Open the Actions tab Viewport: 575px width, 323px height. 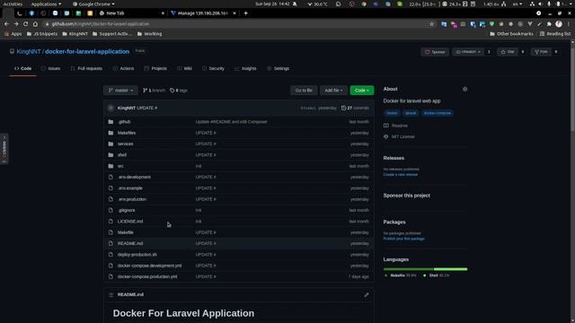pyautogui.click(x=123, y=68)
